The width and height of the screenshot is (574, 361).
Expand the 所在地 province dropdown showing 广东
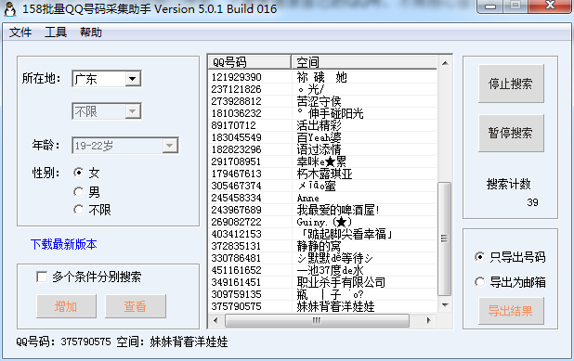pos(133,79)
